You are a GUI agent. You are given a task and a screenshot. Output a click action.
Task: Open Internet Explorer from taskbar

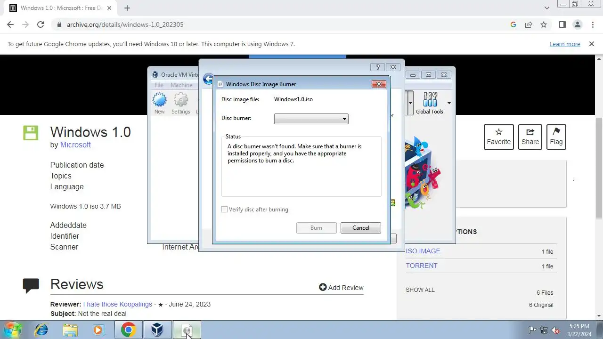41,330
